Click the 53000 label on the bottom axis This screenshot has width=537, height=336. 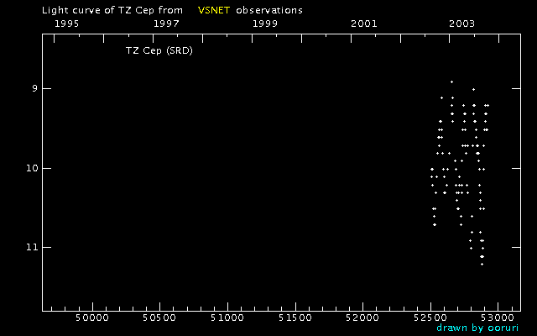click(498, 318)
